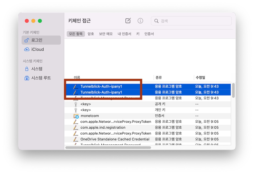Click the 시스템 루트 keychain icon

click(27, 78)
